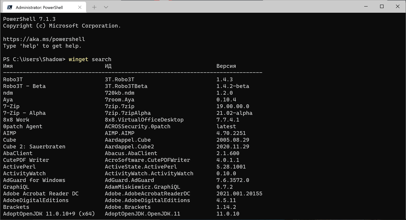The width and height of the screenshot is (406, 220).
Task: Click the Adobe Acrobat Reader DC name
Action: pos(41,194)
